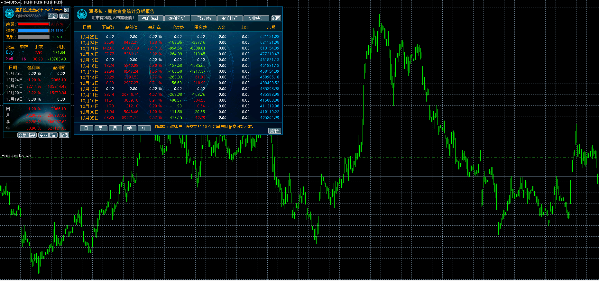Click the 盈利率 column header in the report table
Image resolution: width=599 pixels, height=281 pixels.
click(154, 27)
